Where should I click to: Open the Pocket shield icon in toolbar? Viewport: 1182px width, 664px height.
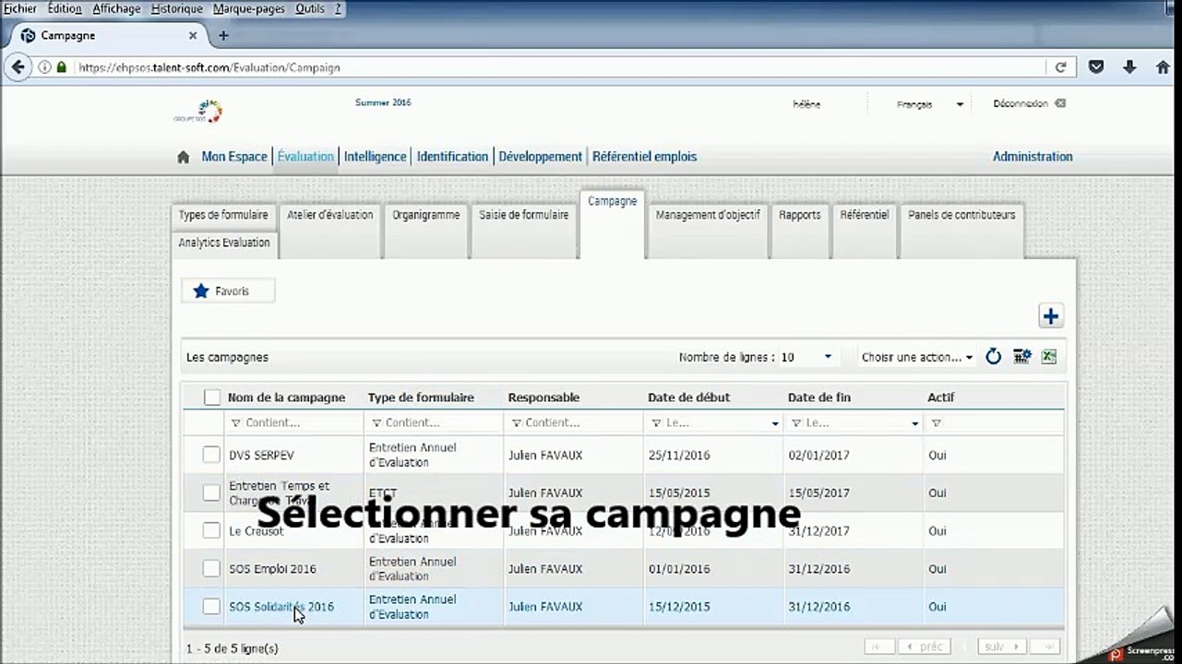1096,67
